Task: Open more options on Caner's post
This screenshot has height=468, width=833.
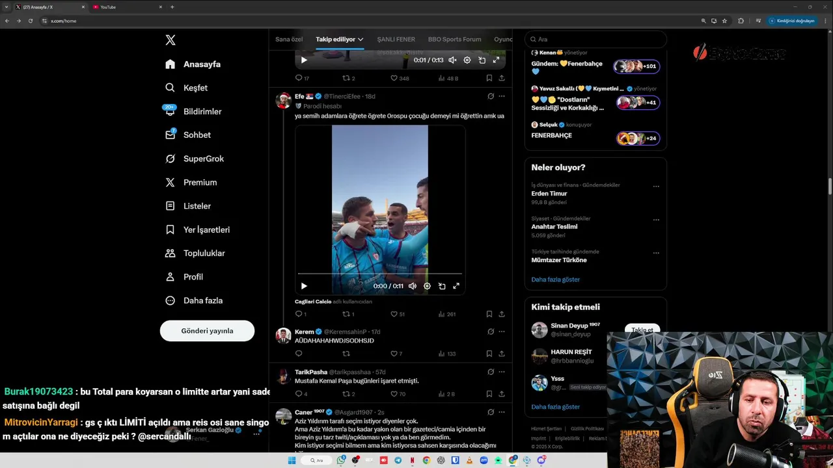Action: pyautogui.click(x=502, y=412)
